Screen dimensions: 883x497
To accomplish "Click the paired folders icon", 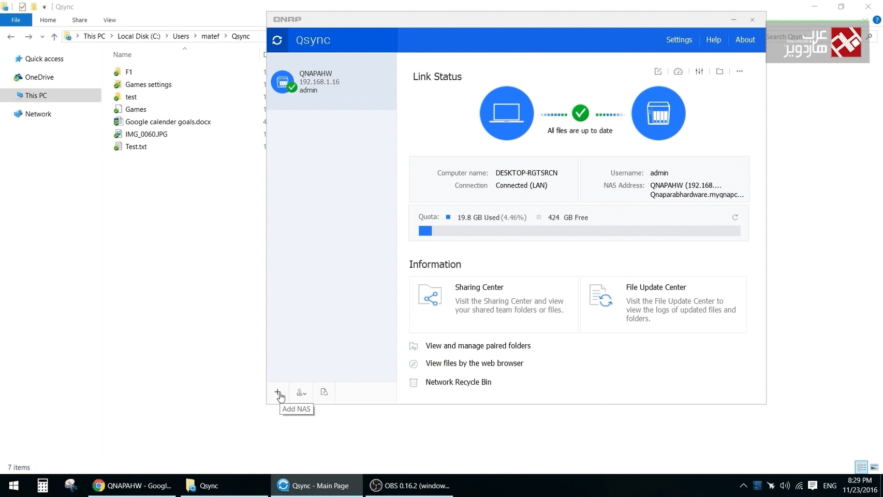I will pos(414,346).
